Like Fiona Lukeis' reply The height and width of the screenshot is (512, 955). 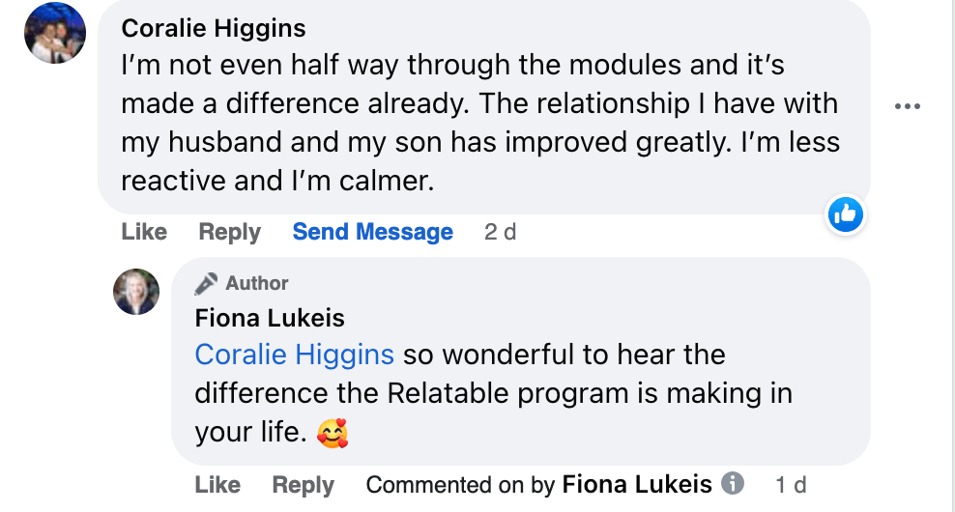point(217,484)
